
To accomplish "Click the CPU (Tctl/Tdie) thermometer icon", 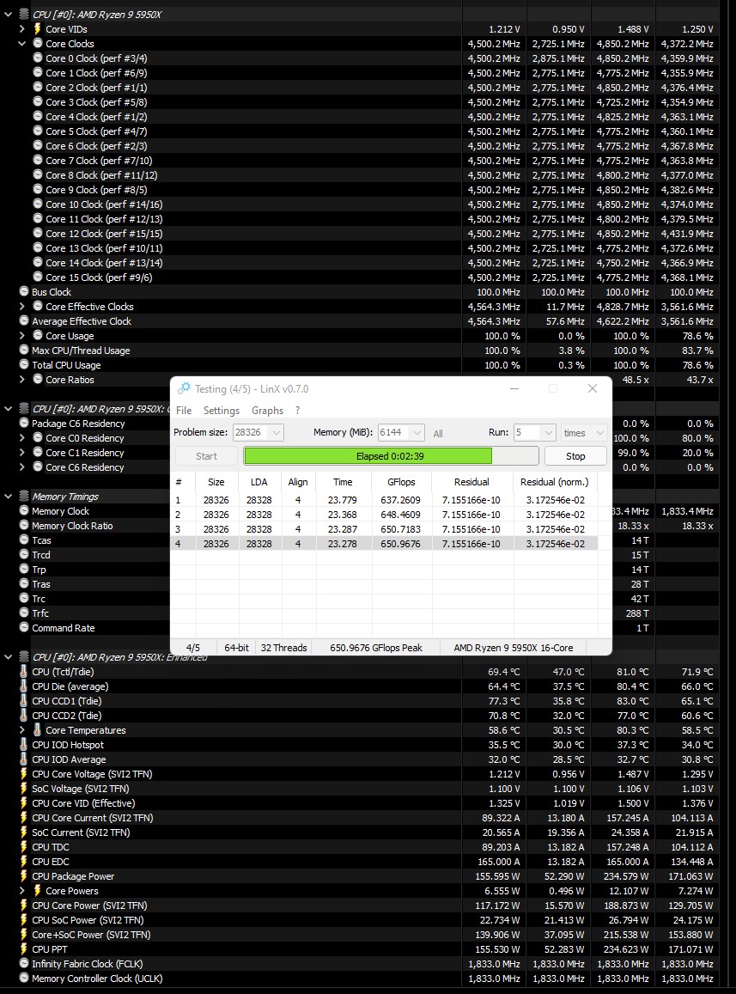I will 24,671.
